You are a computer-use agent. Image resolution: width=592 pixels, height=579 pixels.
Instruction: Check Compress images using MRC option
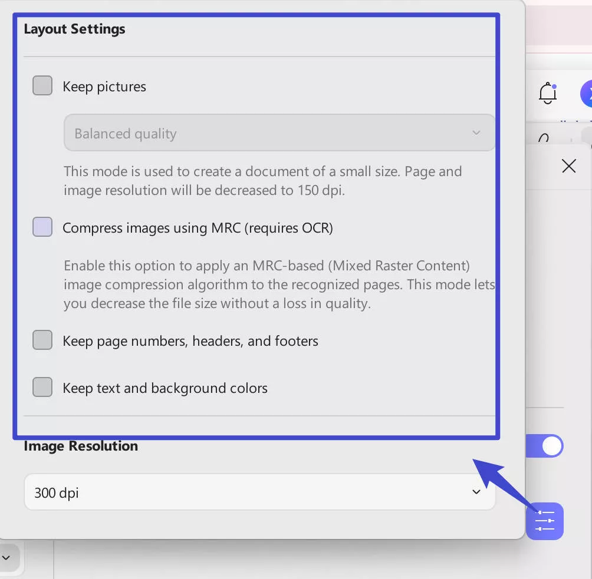pyautogui.click(x=42, y=227)
